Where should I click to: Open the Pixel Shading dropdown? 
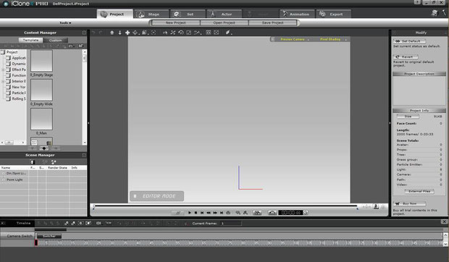[x=332, y=39]
